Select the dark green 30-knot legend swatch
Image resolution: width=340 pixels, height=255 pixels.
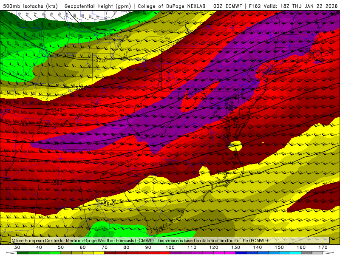point(23,253)
